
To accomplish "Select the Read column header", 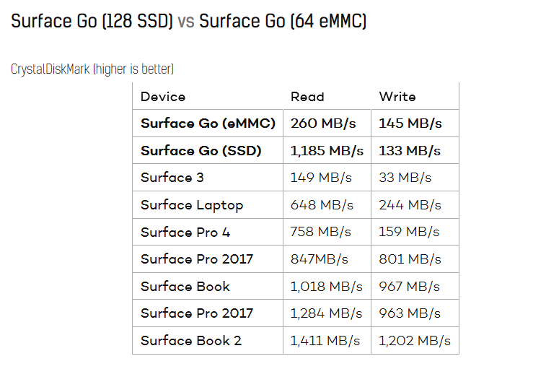I will pyautogui.click(x=307, y=97).
